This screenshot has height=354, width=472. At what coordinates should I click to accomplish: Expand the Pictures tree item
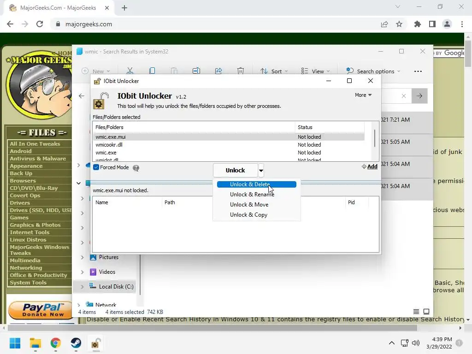83,257
